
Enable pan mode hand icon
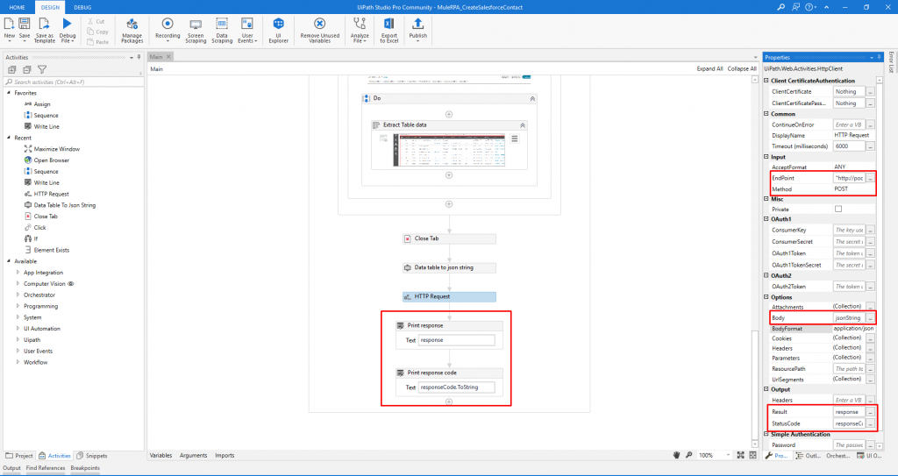[676, 455]
